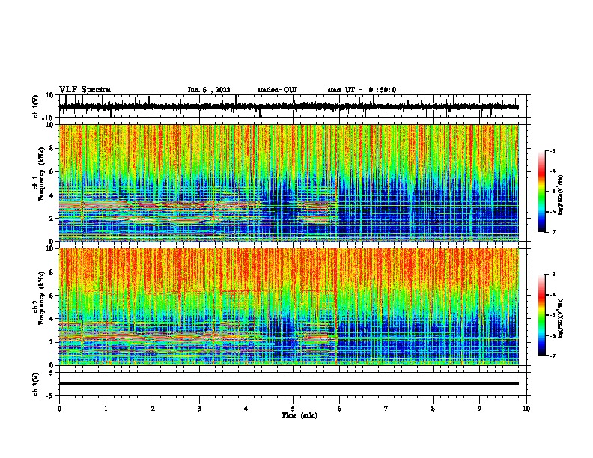Viewport: 593px width, 458px height.
Task: Click the ch.2 color bar log(PSD) label
Action: pyautogui.click(x=561, y=318)
